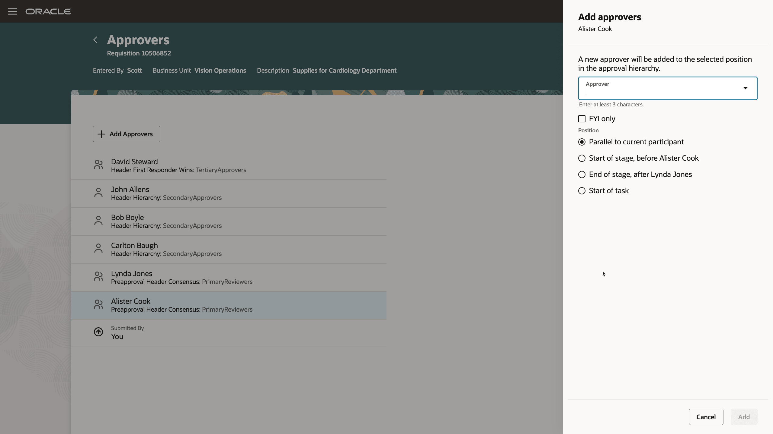The image size is (773, 434).
Task: Click the group icon next to Lynda Jones
Action: (98, 276)
